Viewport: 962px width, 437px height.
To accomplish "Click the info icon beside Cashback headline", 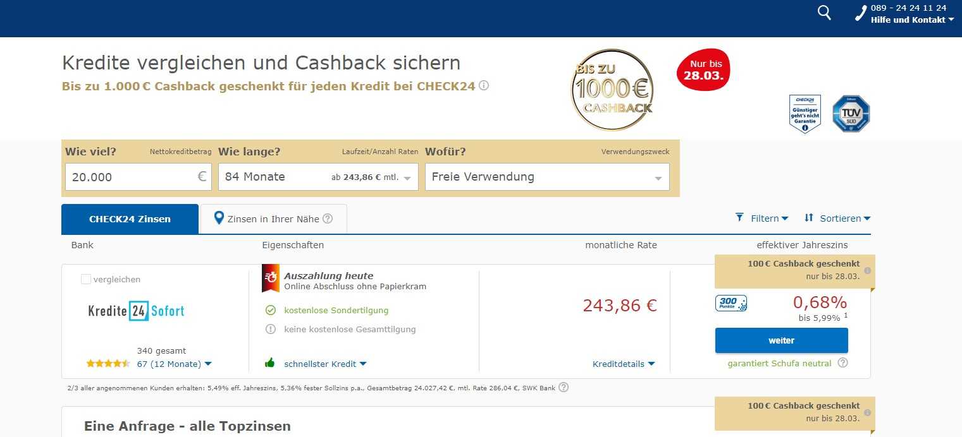I will coord(484,85).
